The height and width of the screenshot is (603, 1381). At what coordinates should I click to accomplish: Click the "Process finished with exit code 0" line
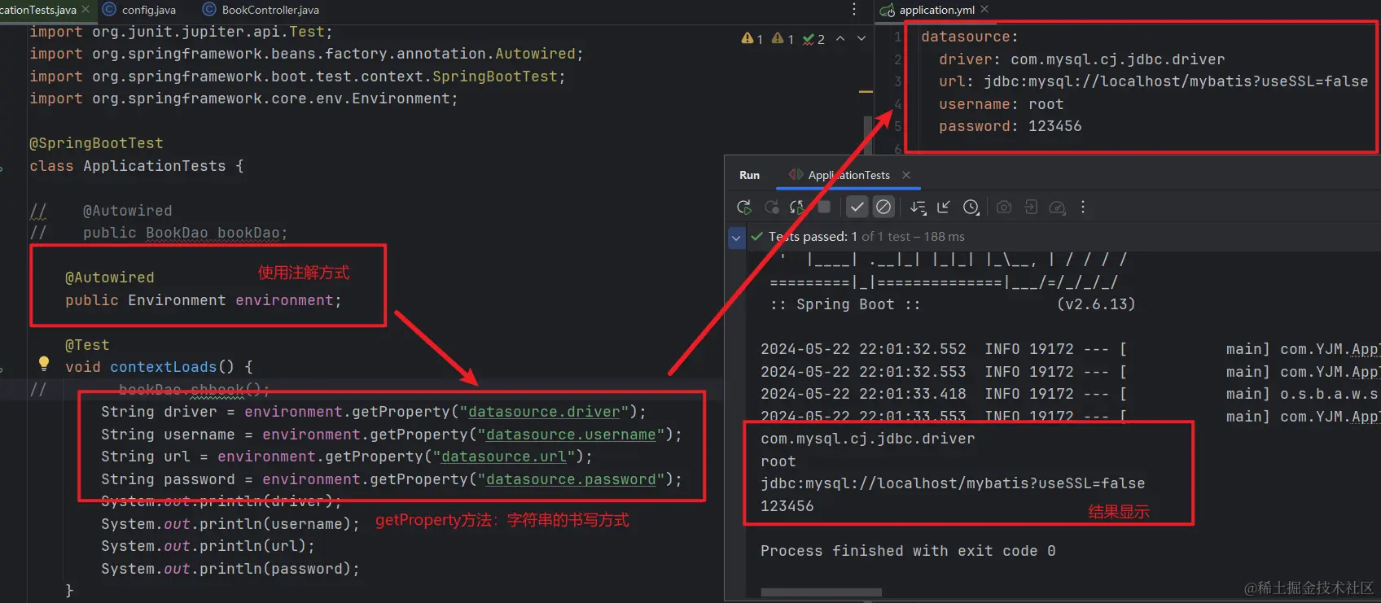[908, 551]
